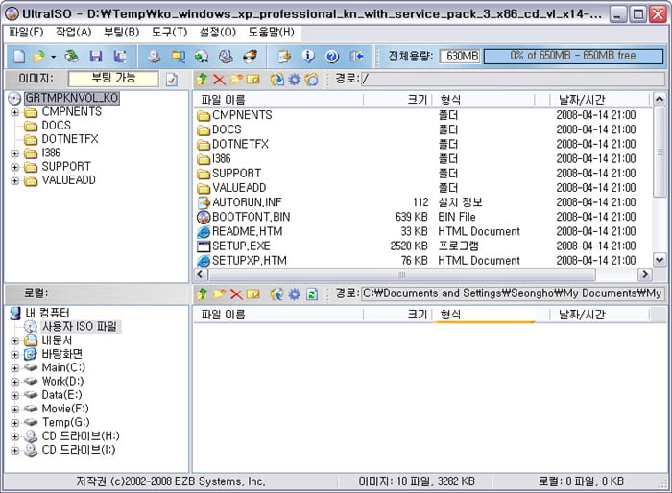672x493 pixels.
Task: Click the 630MB total size field
Action: (x=460, y=57)
